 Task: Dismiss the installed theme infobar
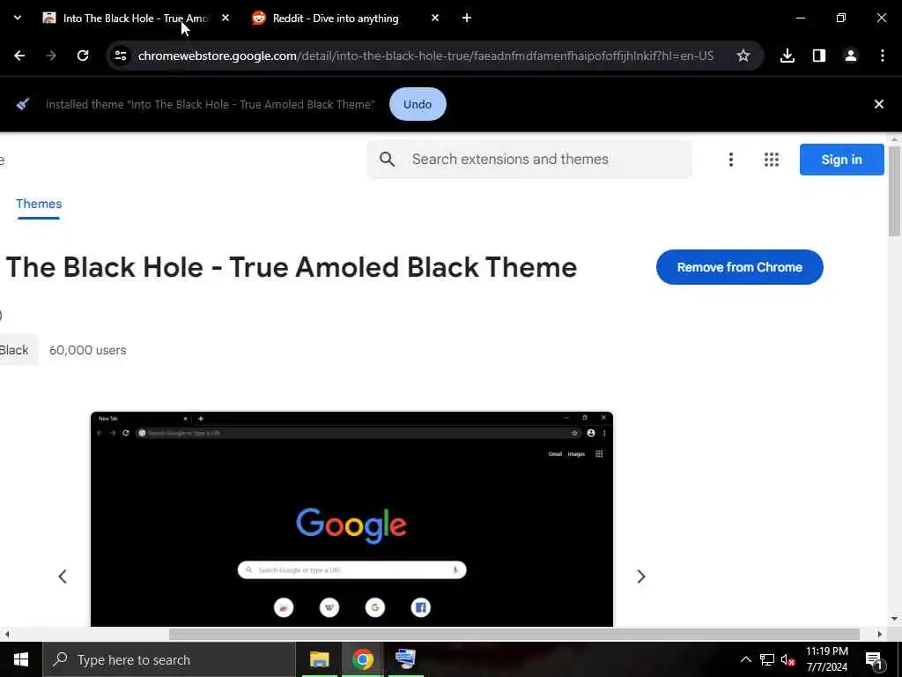[879, 104]
